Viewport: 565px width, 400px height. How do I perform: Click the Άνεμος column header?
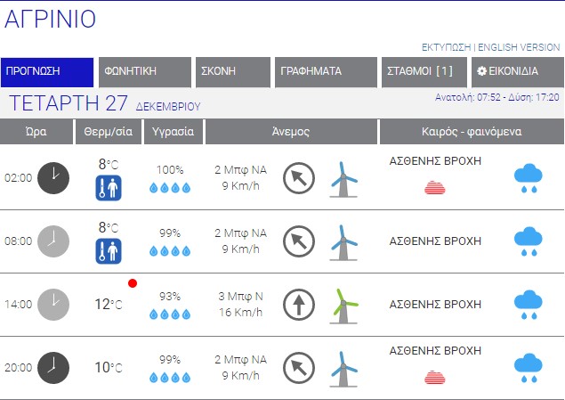(x=291, y=132)
